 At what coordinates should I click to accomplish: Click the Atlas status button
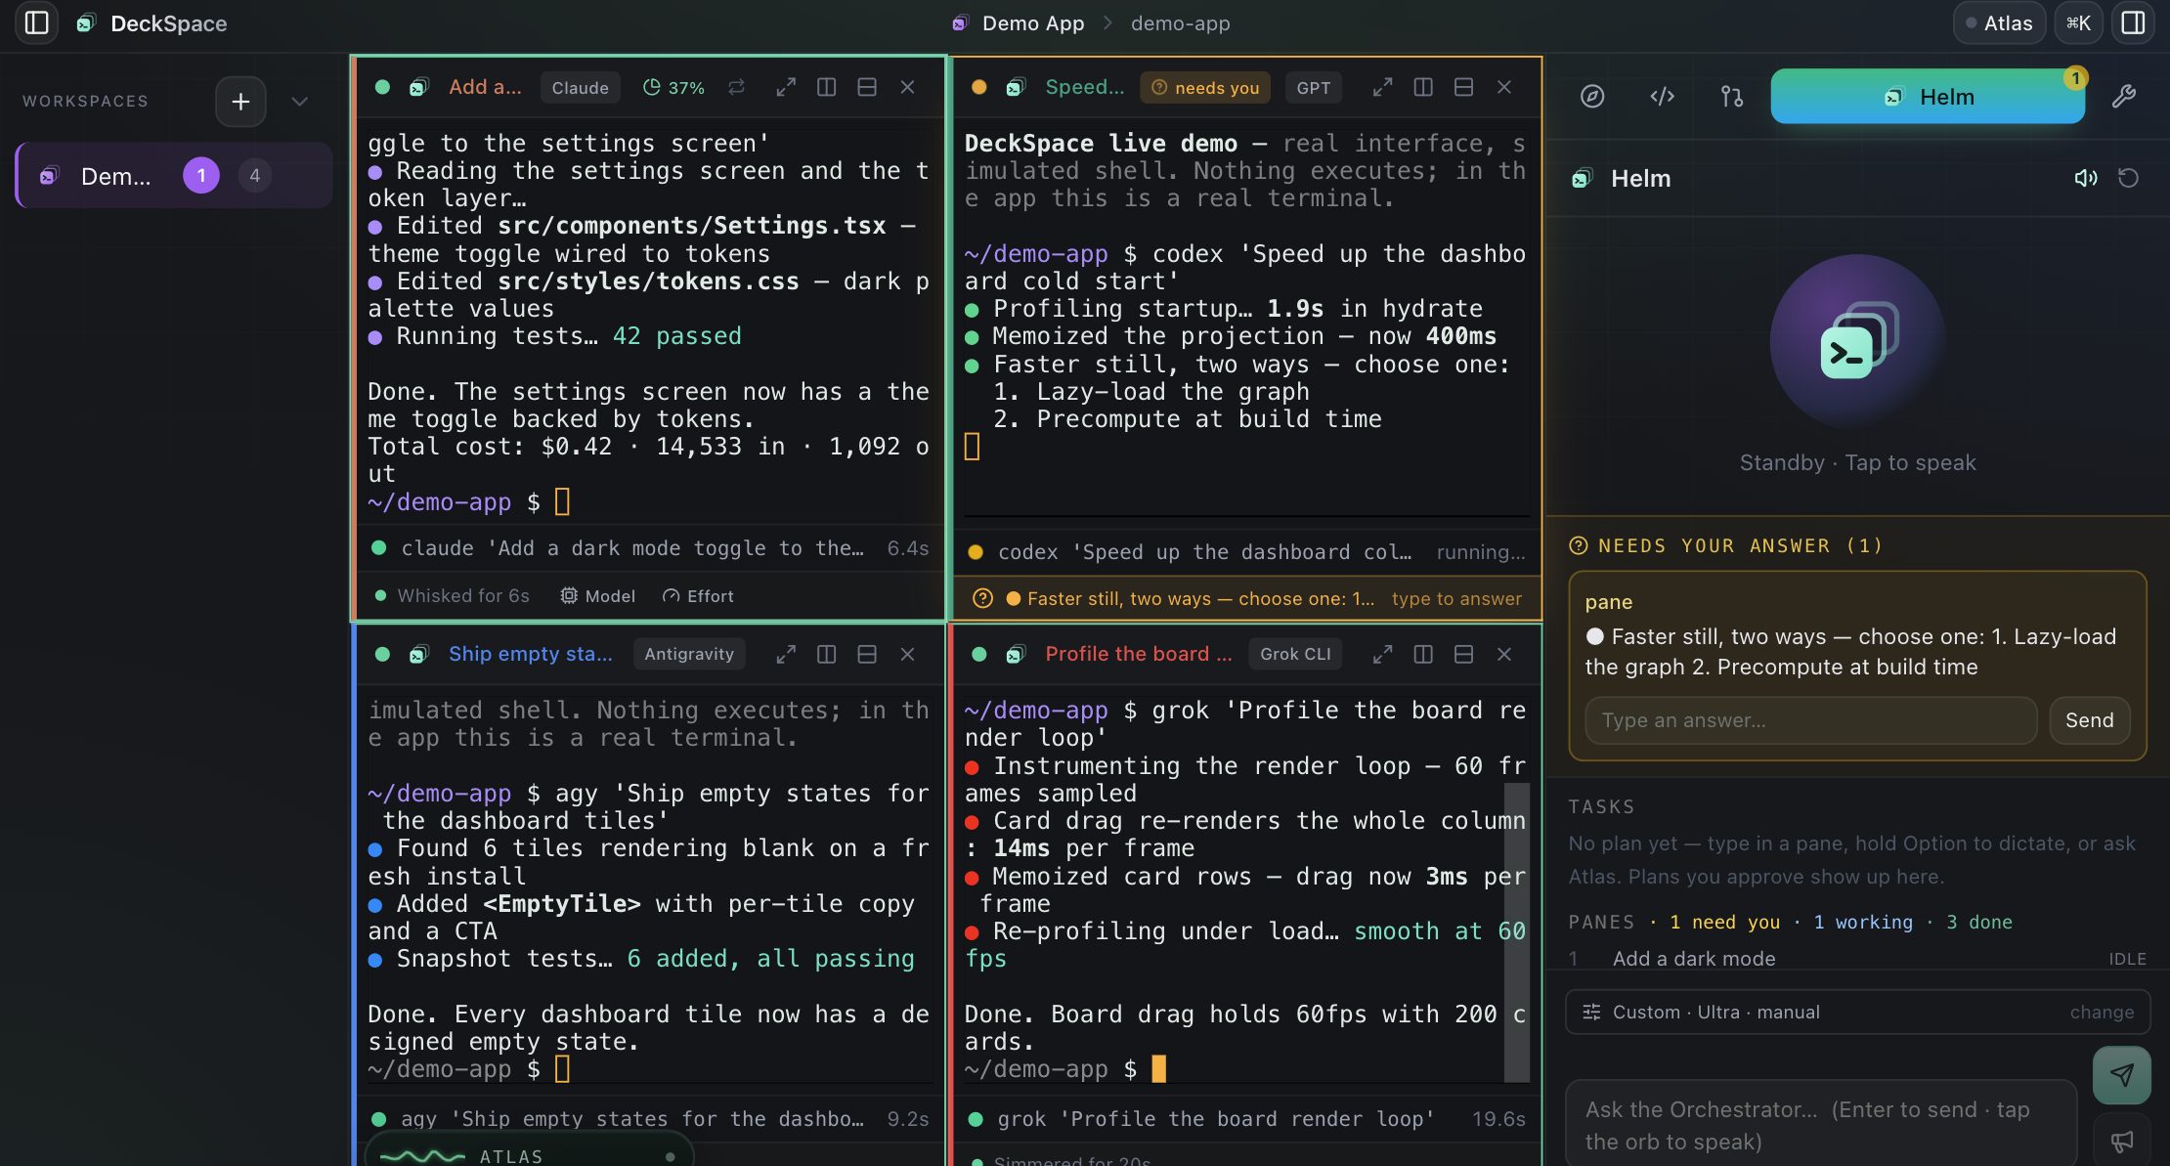(x=1999, y=22)
